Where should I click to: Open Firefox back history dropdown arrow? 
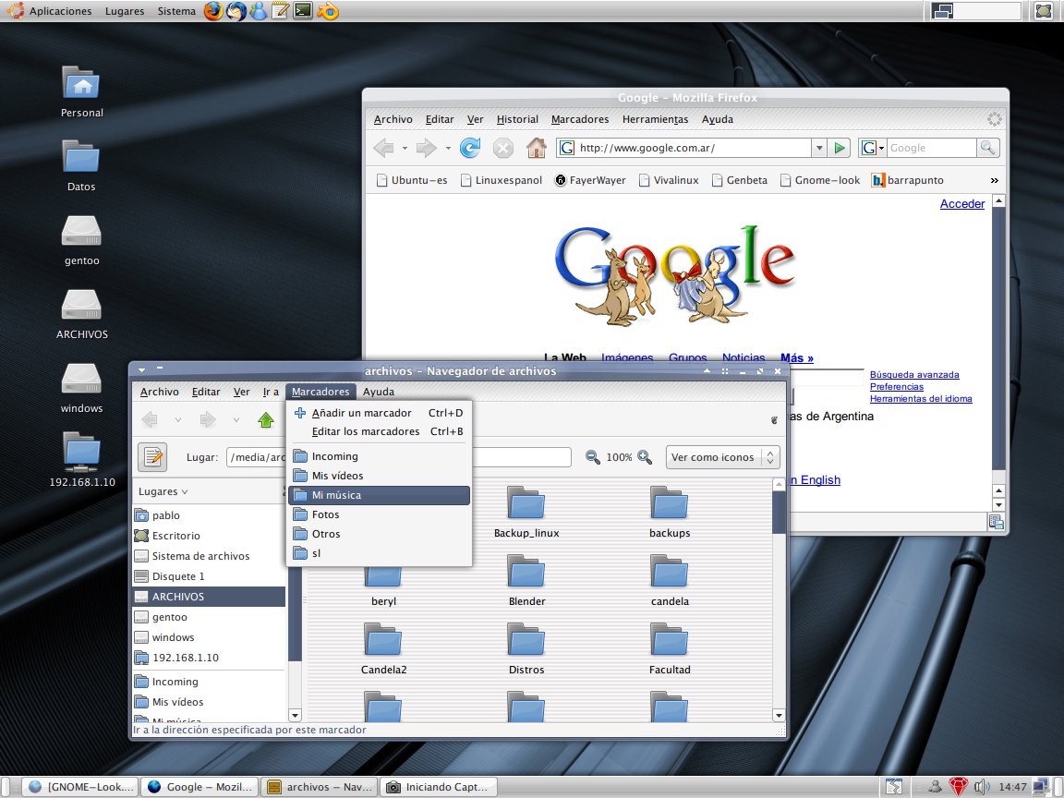(405, 148)
